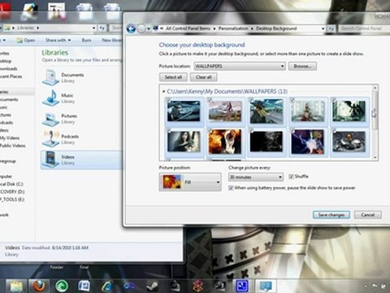390x293 pixels.
Task: Refresh the Desktop Background address bar
Action: pyautogui.click(x=331, y=28)
